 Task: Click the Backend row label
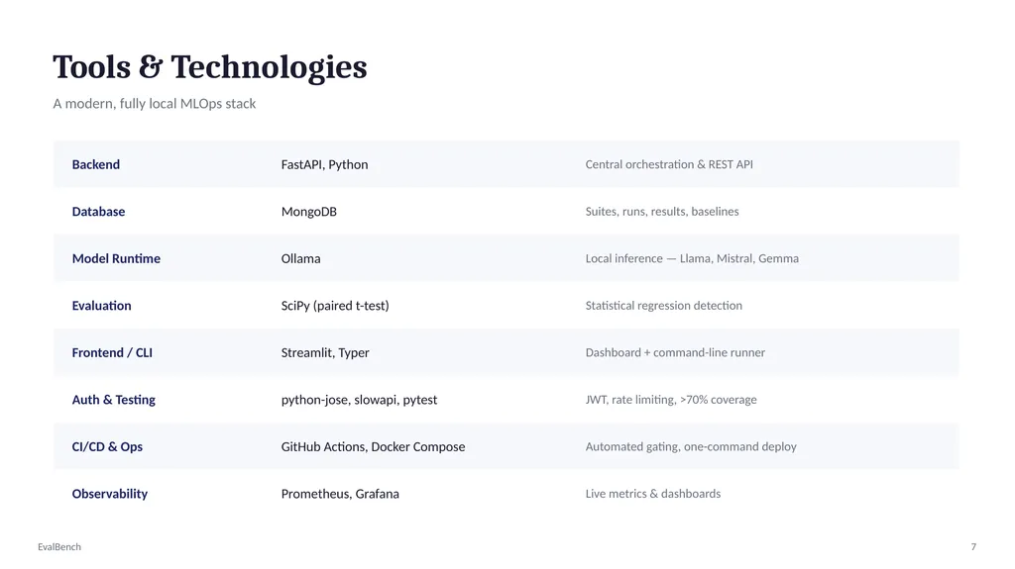[x=96, y=164]
